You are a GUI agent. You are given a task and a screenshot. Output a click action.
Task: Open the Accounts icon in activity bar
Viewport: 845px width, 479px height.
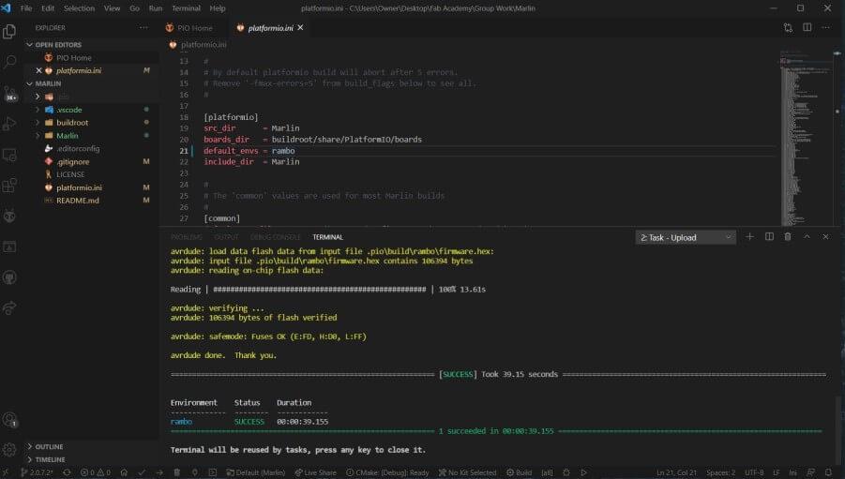9,419
